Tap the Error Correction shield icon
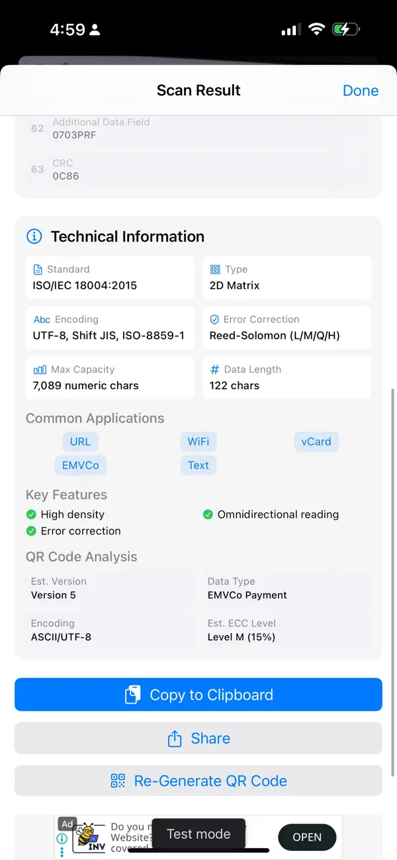 (213, 319)
